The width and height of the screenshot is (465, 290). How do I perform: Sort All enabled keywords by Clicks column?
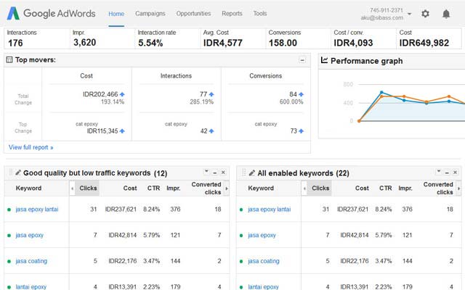coord(320,188)
